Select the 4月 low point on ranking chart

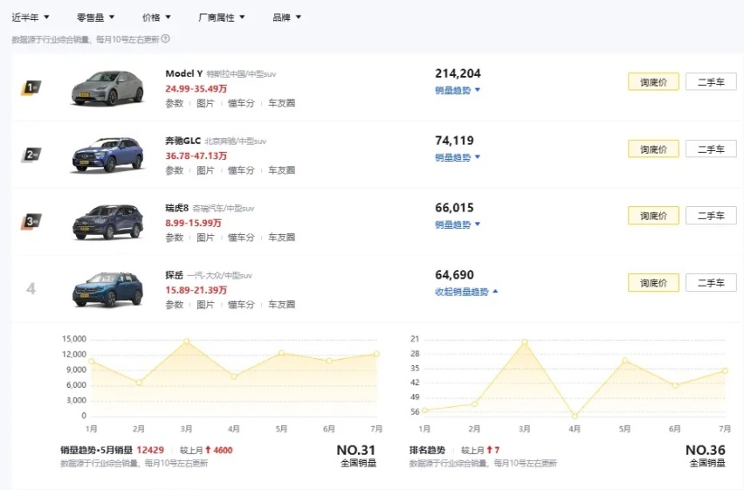(x=575, y=416)
